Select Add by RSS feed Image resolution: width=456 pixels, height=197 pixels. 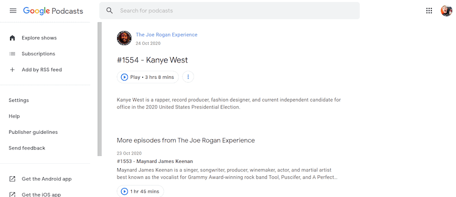tap(42, 70)
